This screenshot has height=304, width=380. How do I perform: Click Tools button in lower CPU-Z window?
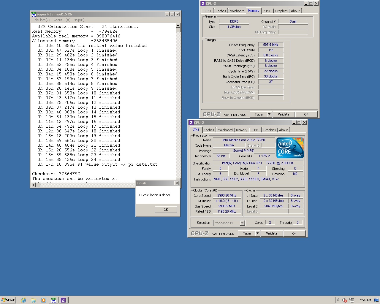coord(247,234)
